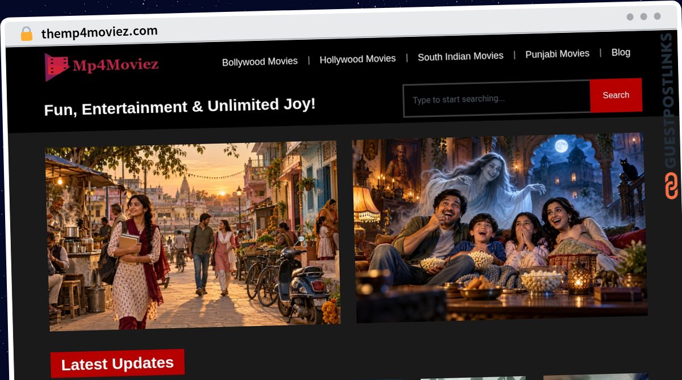Open the Bollywood Movies menu
682x380 pixels.
pos(260,61)
